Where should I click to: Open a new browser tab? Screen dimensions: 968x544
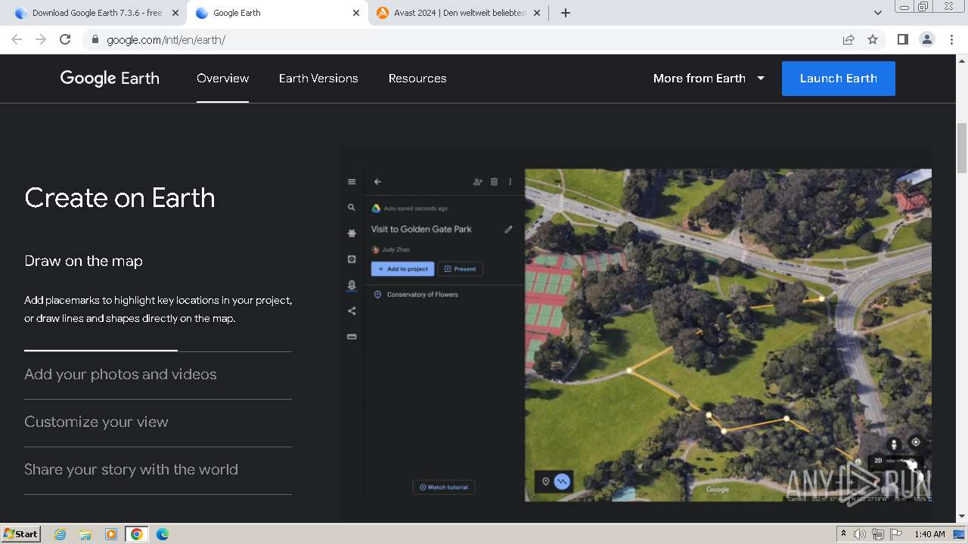point(566,13)
